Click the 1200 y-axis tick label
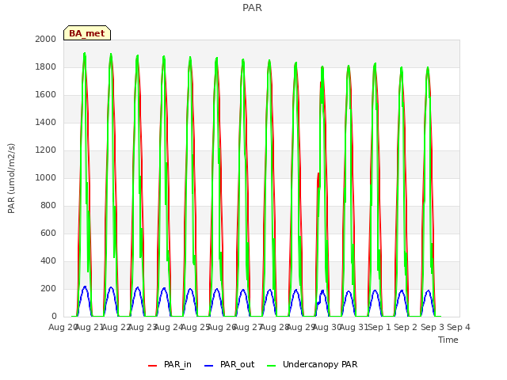 point(46,150)
